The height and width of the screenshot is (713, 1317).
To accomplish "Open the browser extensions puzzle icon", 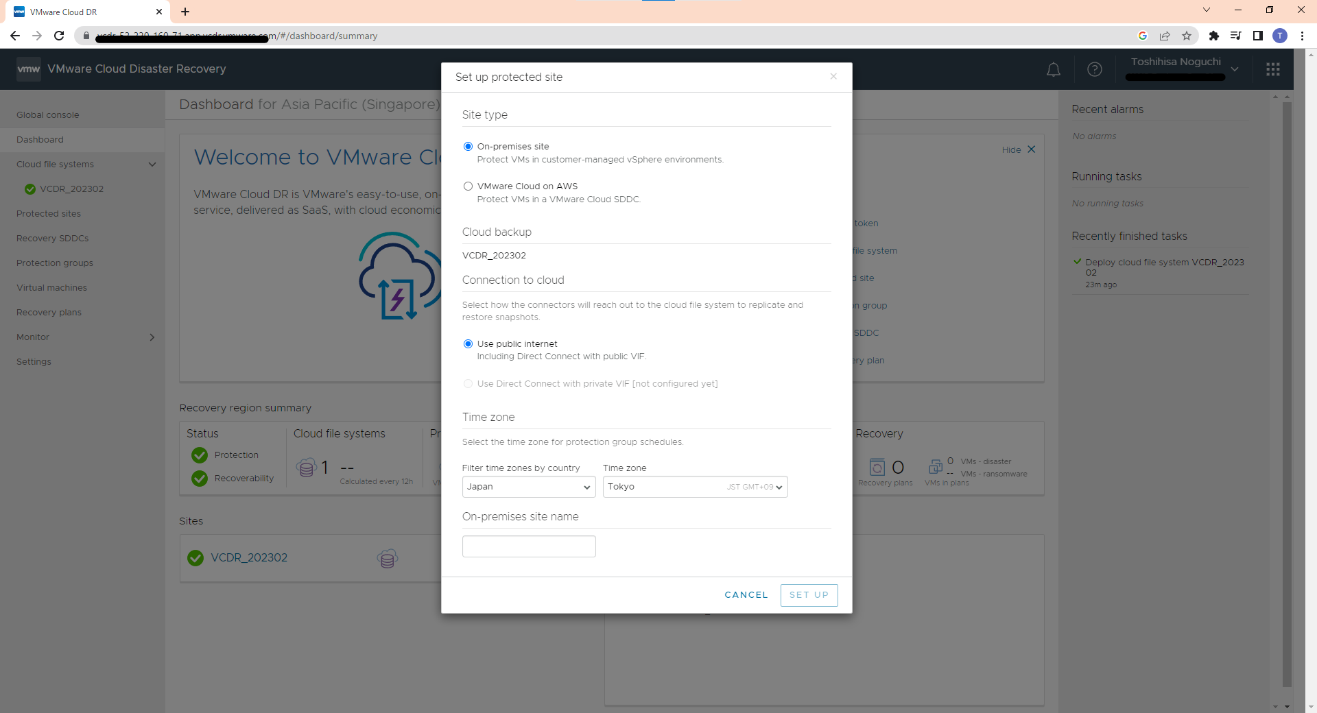I will pos(1213,36).
